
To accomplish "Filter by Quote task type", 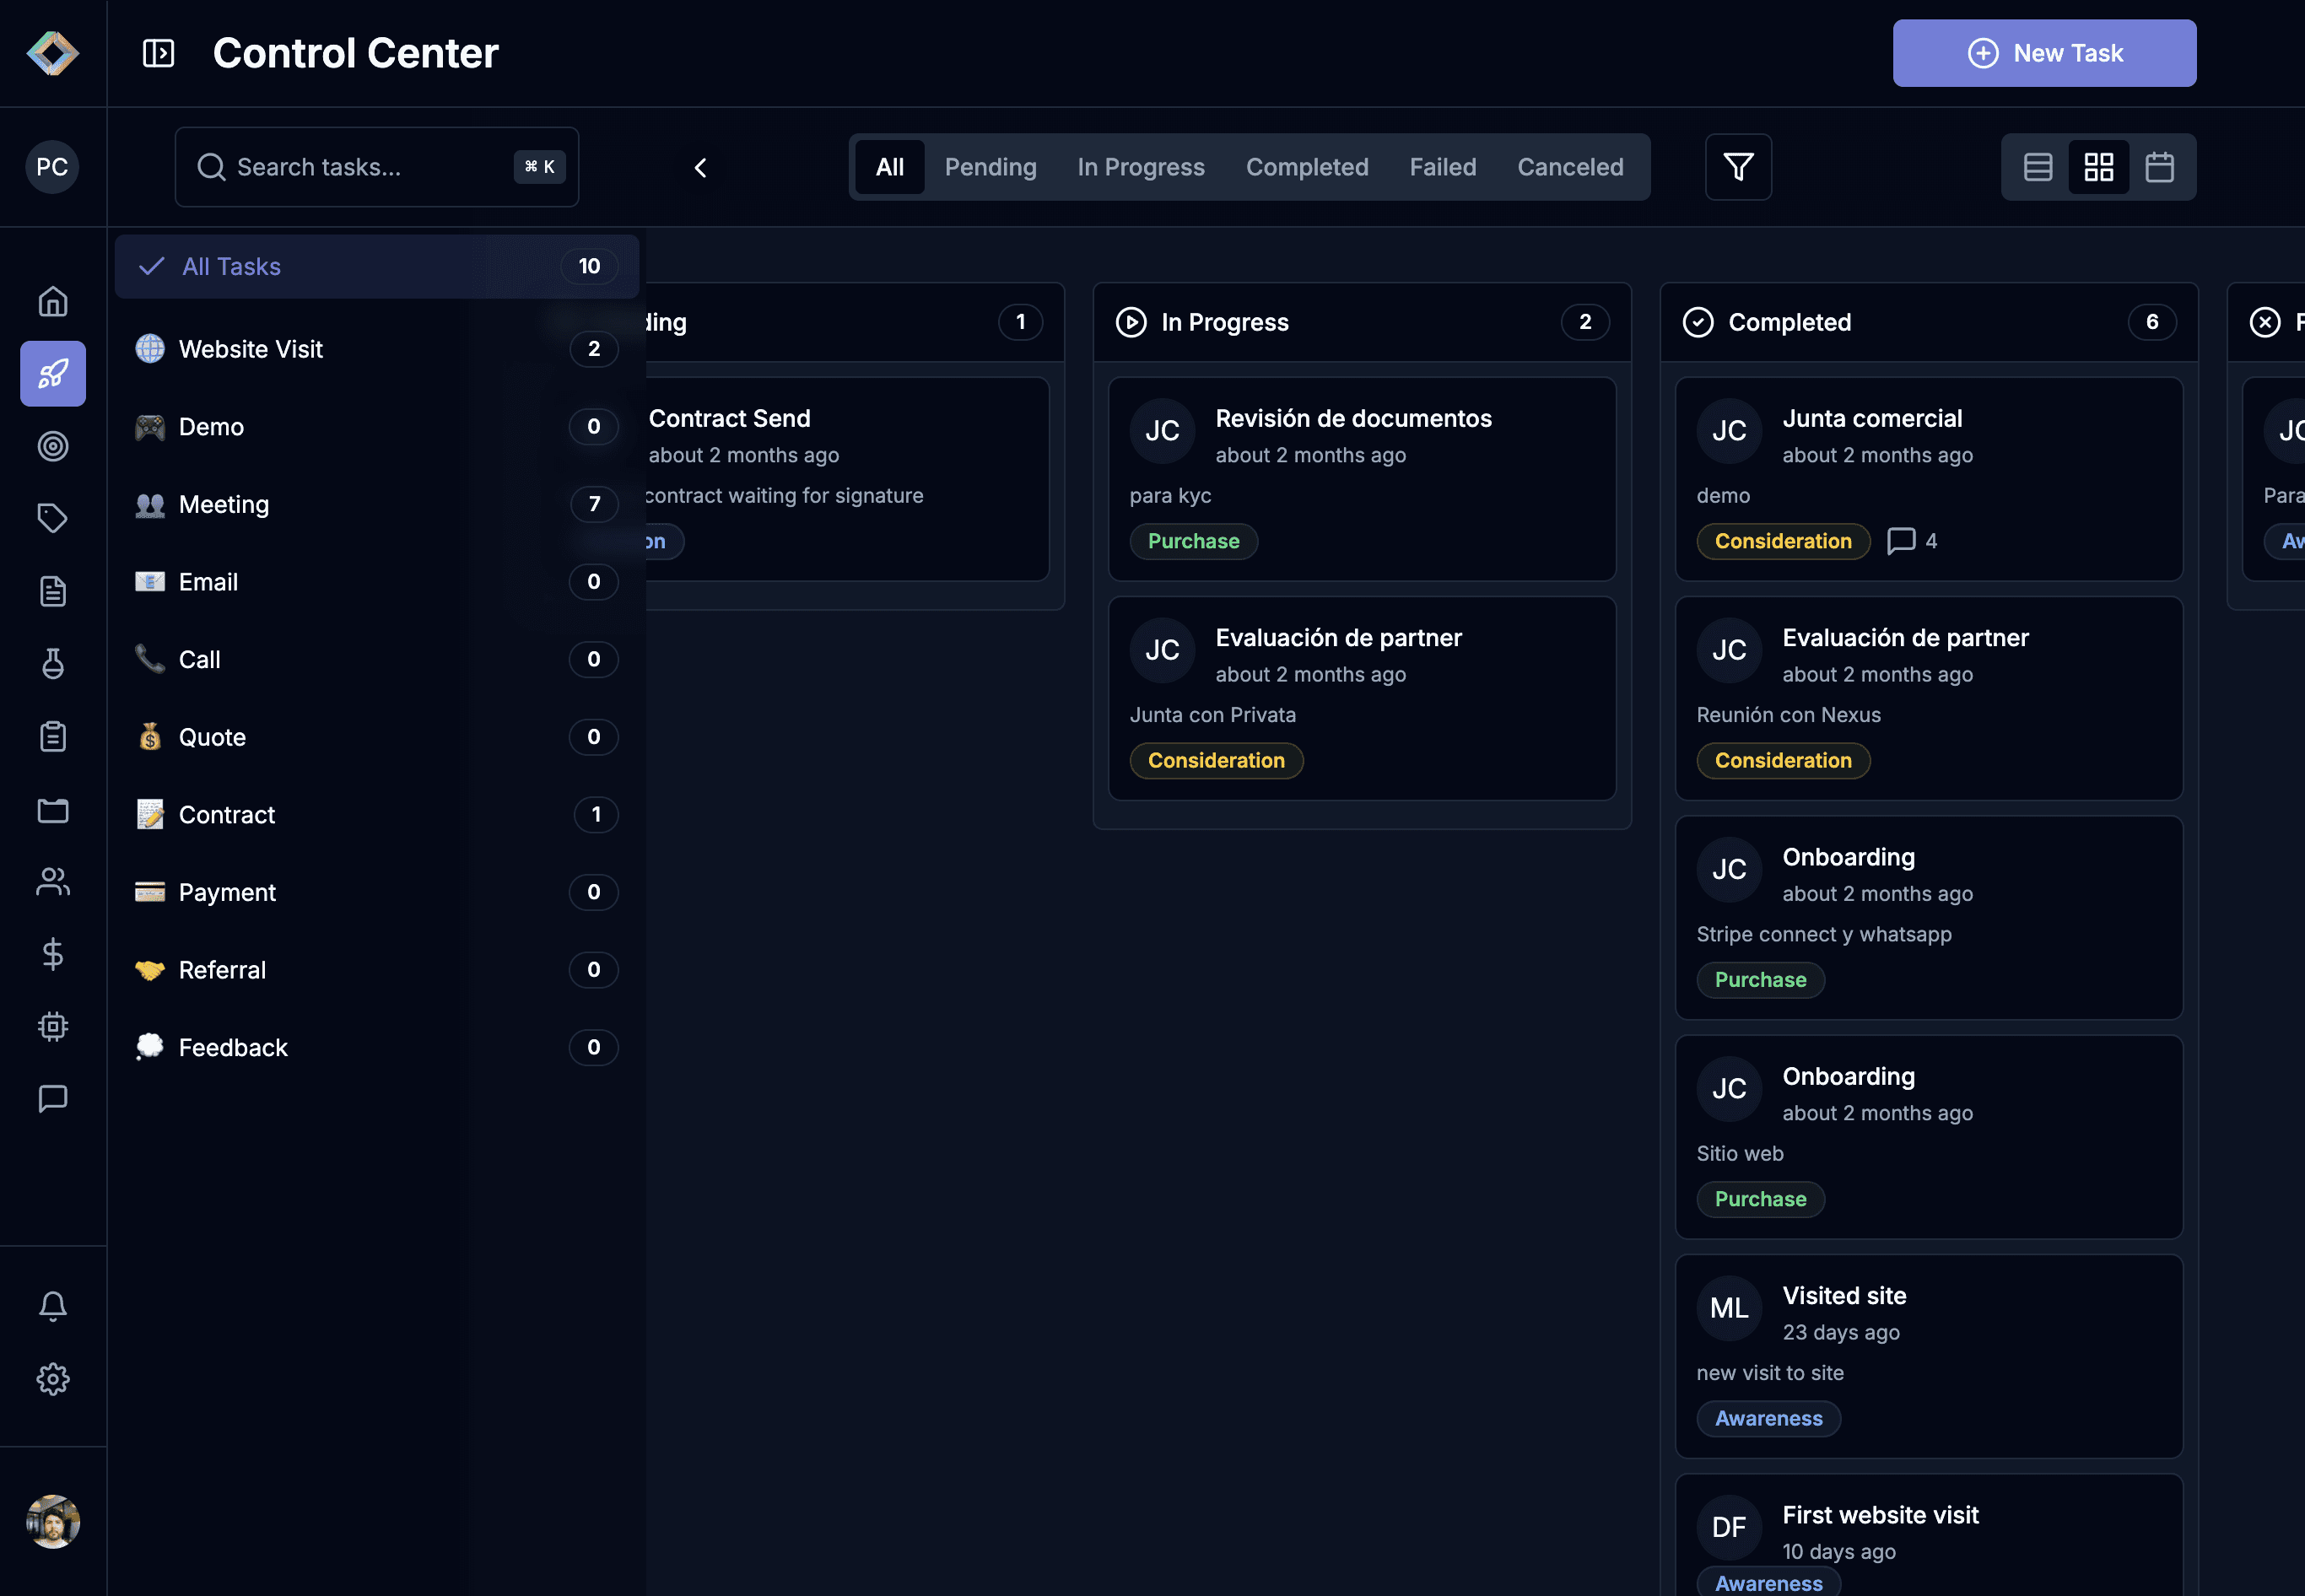I will pos(377,737).
